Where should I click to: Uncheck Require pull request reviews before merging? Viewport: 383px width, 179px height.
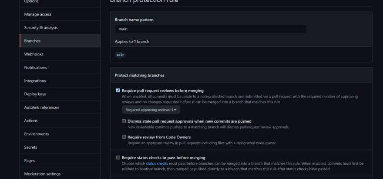(x=118, y=91)
